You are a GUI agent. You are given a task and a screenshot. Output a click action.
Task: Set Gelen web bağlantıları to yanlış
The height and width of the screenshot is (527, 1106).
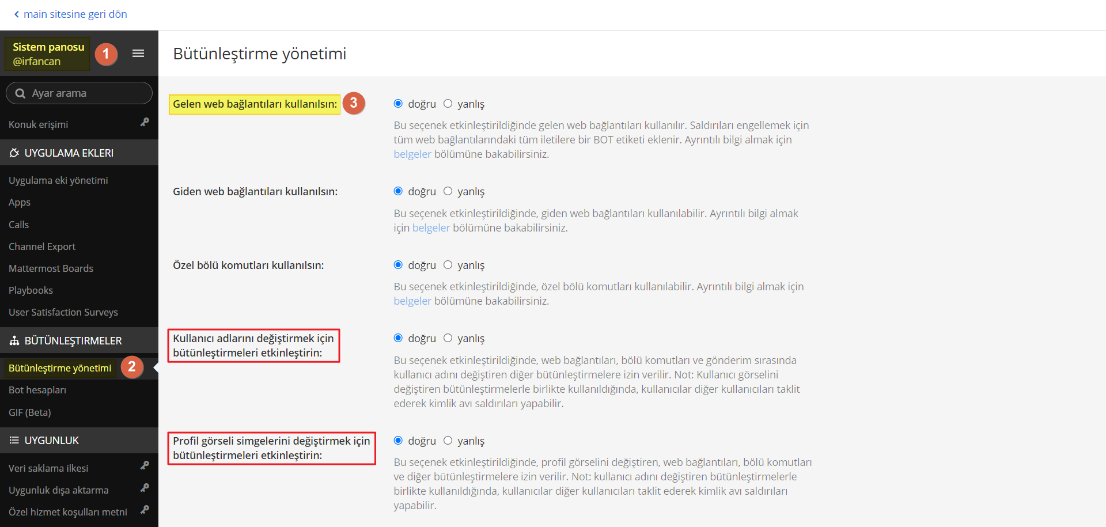[x=448, y=104]
